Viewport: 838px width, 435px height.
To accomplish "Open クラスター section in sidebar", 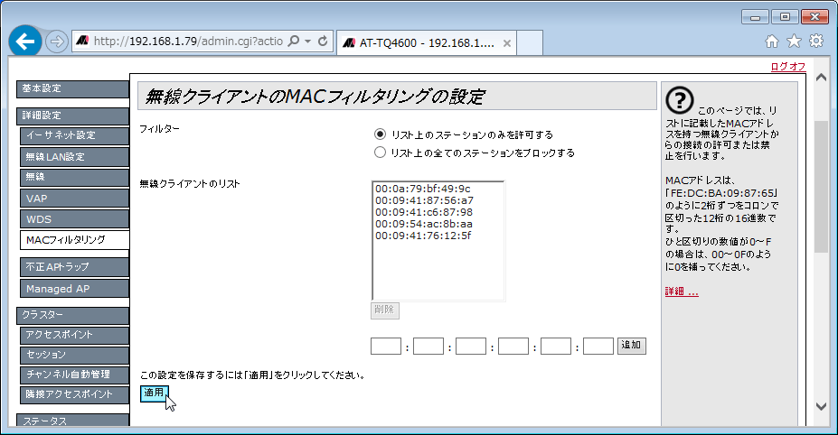I will click(72, 316).
